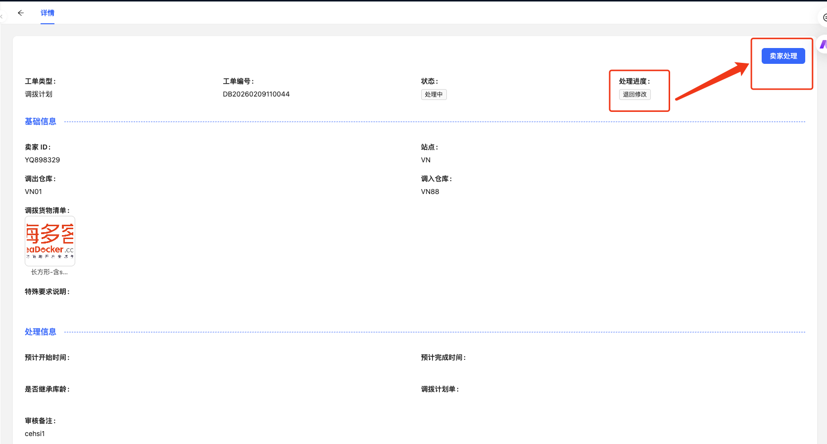Switch to the 详情 tab

click(48, 13)
